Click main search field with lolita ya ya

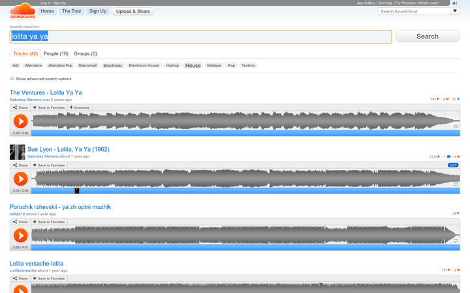point(200,36)
